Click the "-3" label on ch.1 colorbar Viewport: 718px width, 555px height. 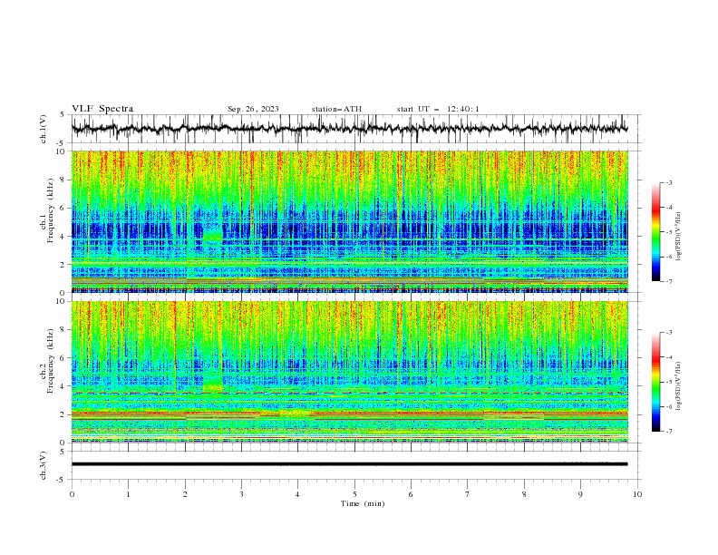pos(669,182)
